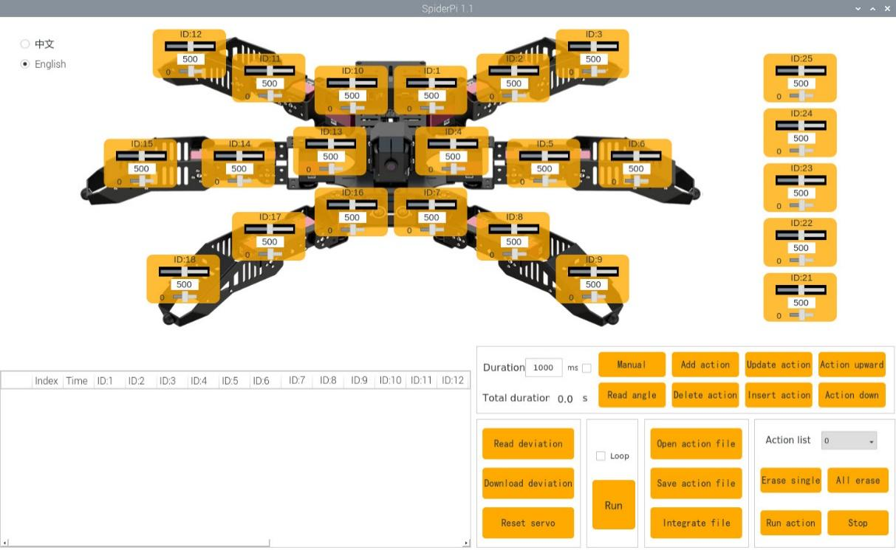896x550 pixels.
Task: Click the table scroll left arrow
Action: [x=4, y=543]
